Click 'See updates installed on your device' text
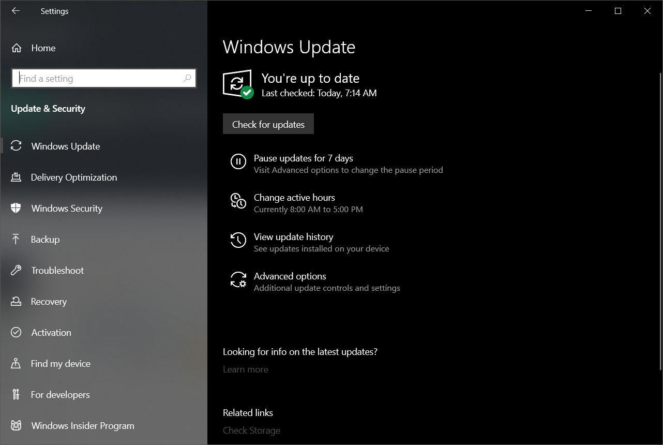This screenshot has width=663, height=445. [x=322, y=249]
